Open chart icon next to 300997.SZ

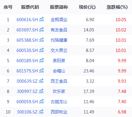tap(41, 91)
